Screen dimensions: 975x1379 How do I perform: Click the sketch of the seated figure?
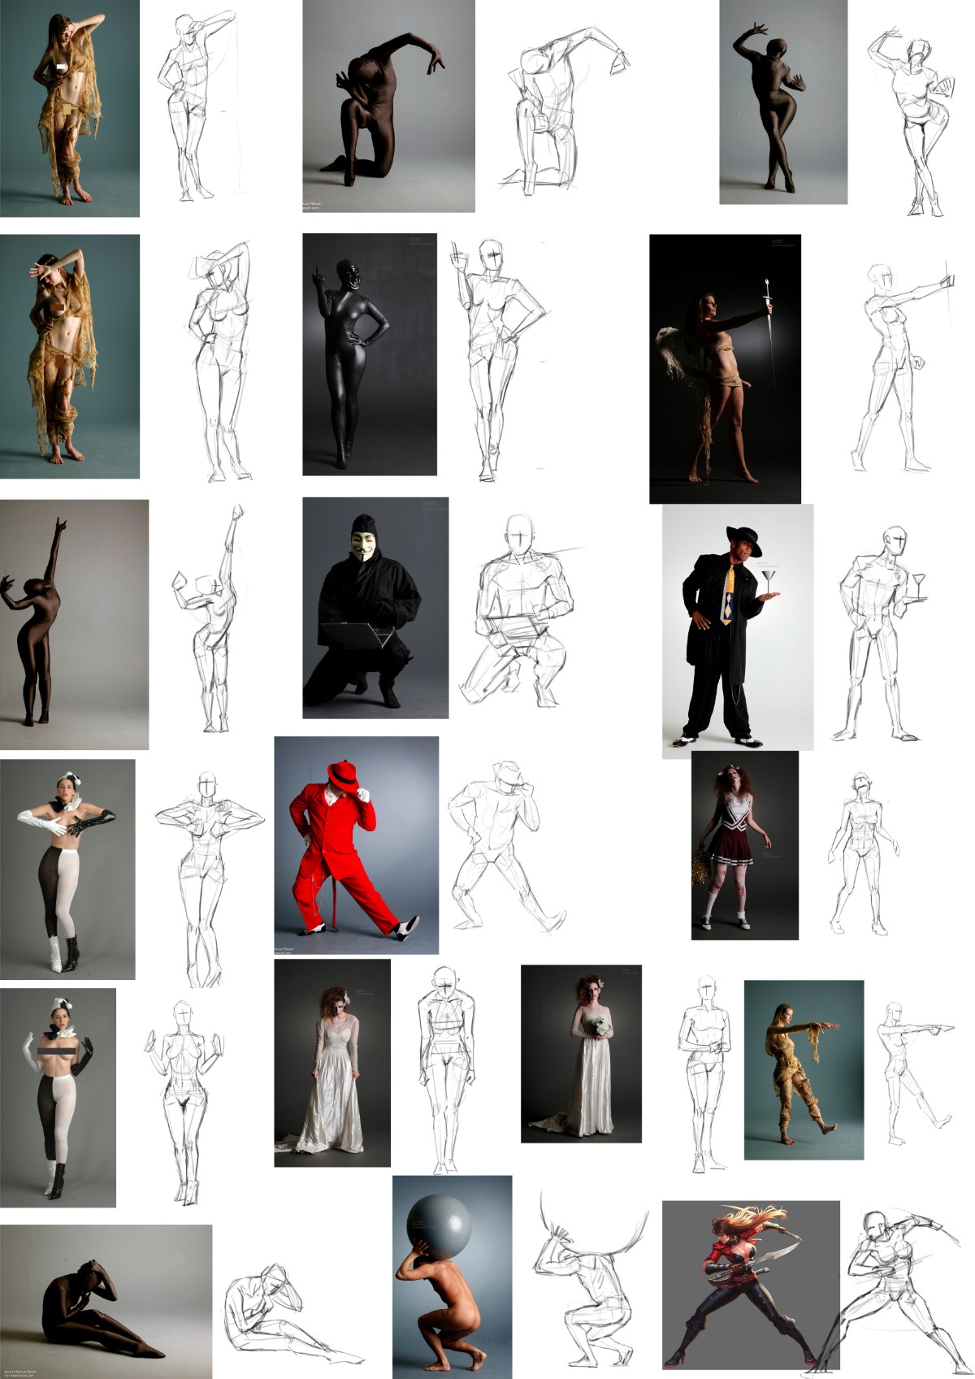pyautogui.click(x=292, y=1312)
